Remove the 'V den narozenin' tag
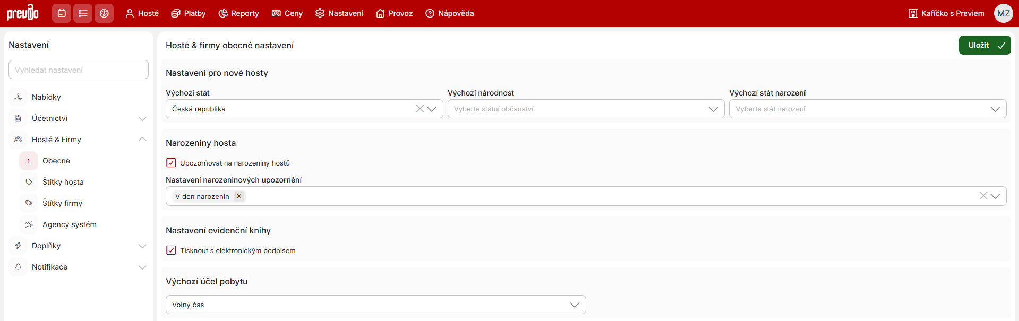 (239, 196)
